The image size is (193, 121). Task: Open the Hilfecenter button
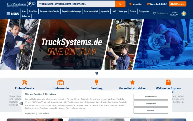point(178,4)
